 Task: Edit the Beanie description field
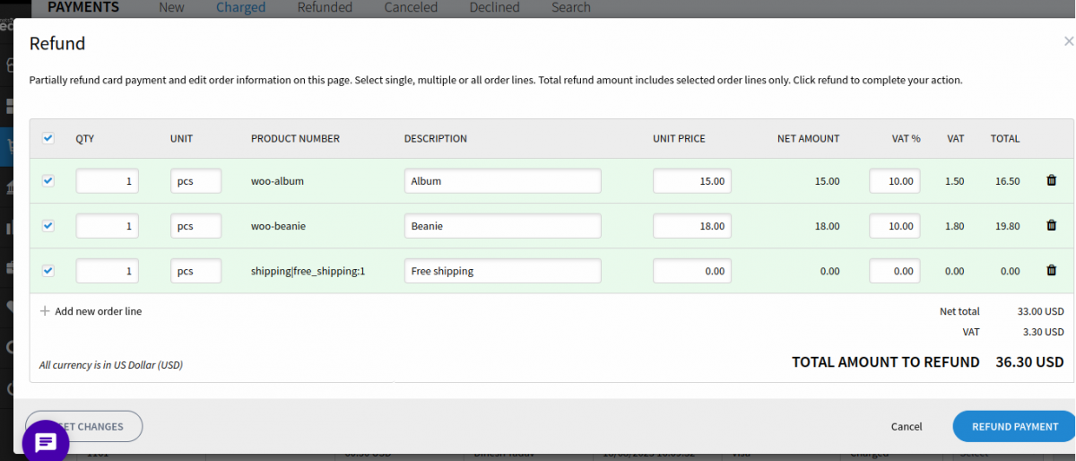point(502,226)
